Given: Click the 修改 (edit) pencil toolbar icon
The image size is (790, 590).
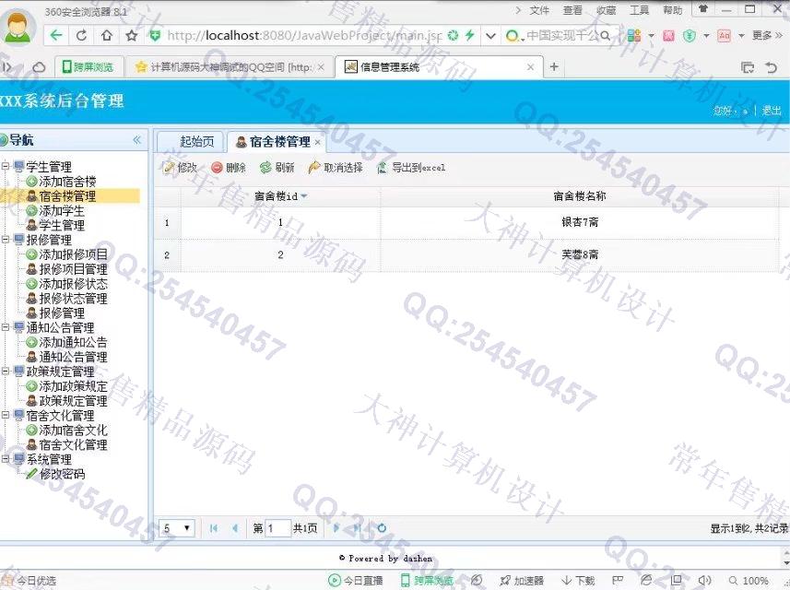Looking at the screenshot, I should tap(169, 168).
